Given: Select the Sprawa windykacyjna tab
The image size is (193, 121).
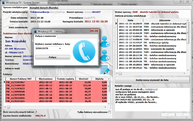Looking at the screenshot, I should coord(15,7).
